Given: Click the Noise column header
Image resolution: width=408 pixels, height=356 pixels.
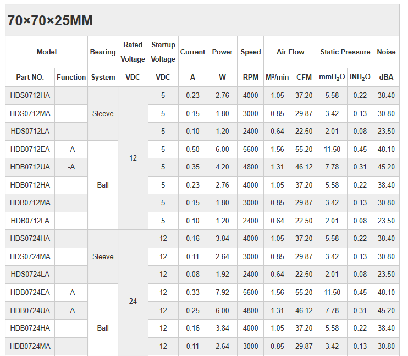Looking at the screenshot, I should tap(386, 52).
